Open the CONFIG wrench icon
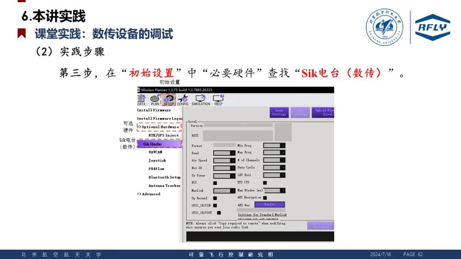Screen dimensions: 461x259 click(183, 99)
